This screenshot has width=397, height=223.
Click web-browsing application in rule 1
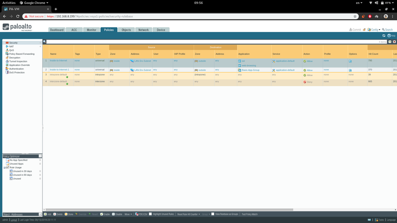(x=249, y=65)
